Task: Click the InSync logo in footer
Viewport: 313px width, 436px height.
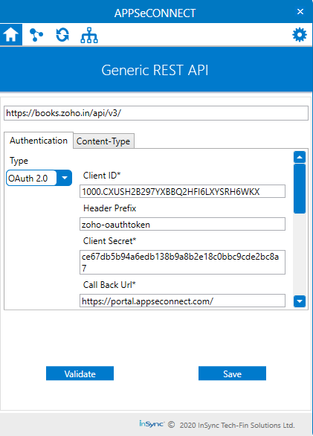Action: pos(152,424)
